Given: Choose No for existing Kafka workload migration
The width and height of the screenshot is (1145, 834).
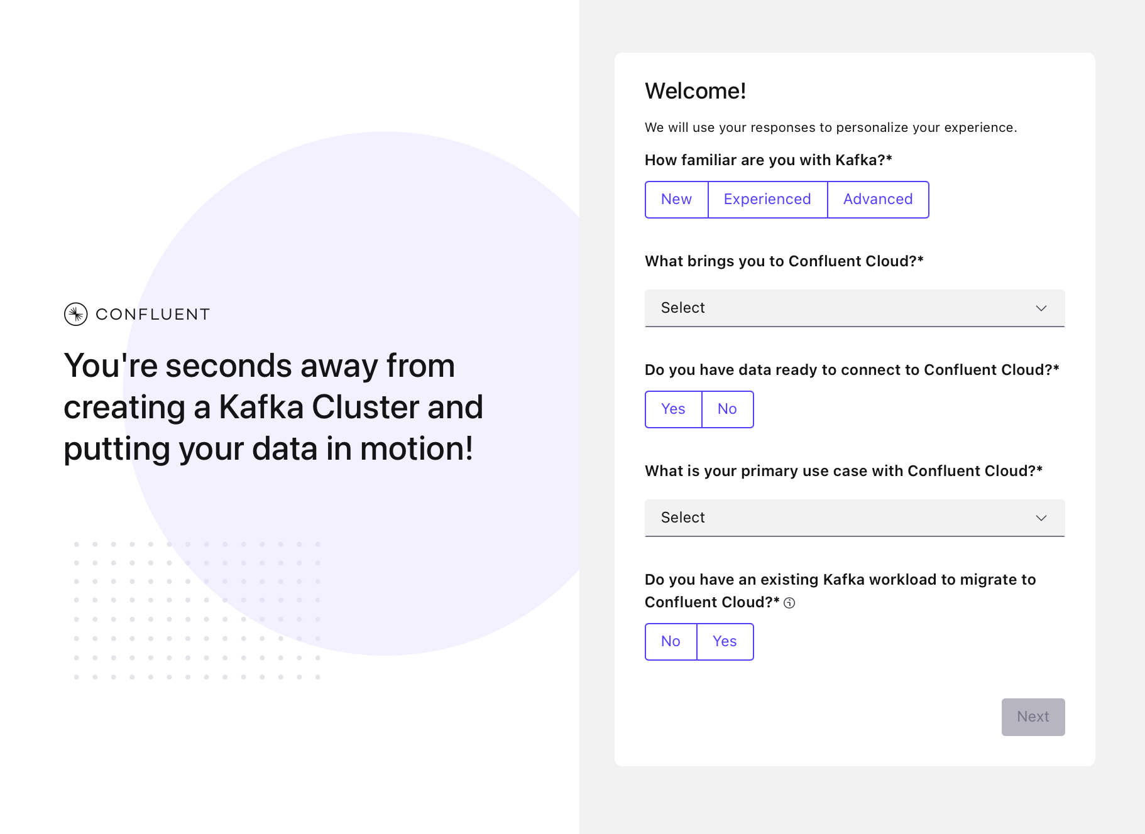Looking at the screenshot, I should pyautogui.click(x=671, y=642).
